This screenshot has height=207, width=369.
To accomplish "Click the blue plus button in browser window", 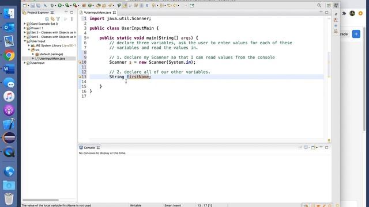I will coord(356,34).
